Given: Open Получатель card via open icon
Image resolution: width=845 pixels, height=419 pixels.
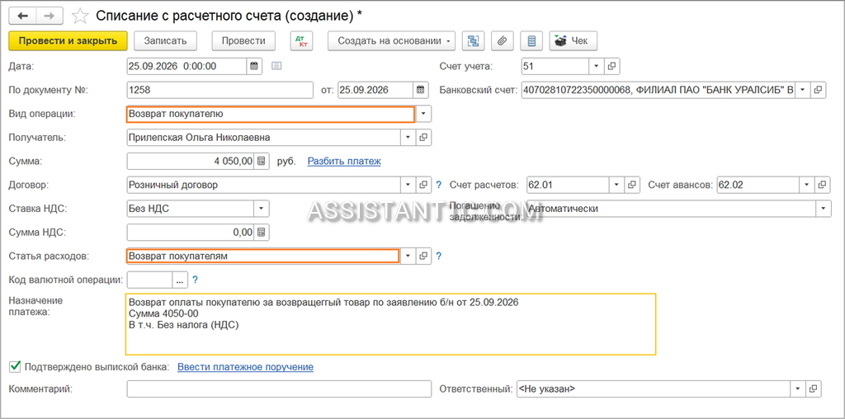Looking at the screenshot, I should (423, 138).
